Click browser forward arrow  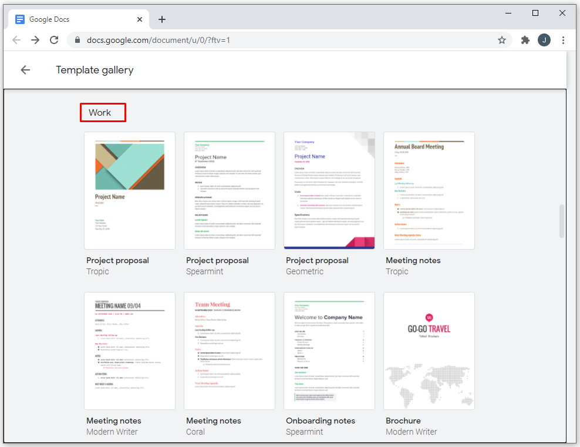coord(35,40)
